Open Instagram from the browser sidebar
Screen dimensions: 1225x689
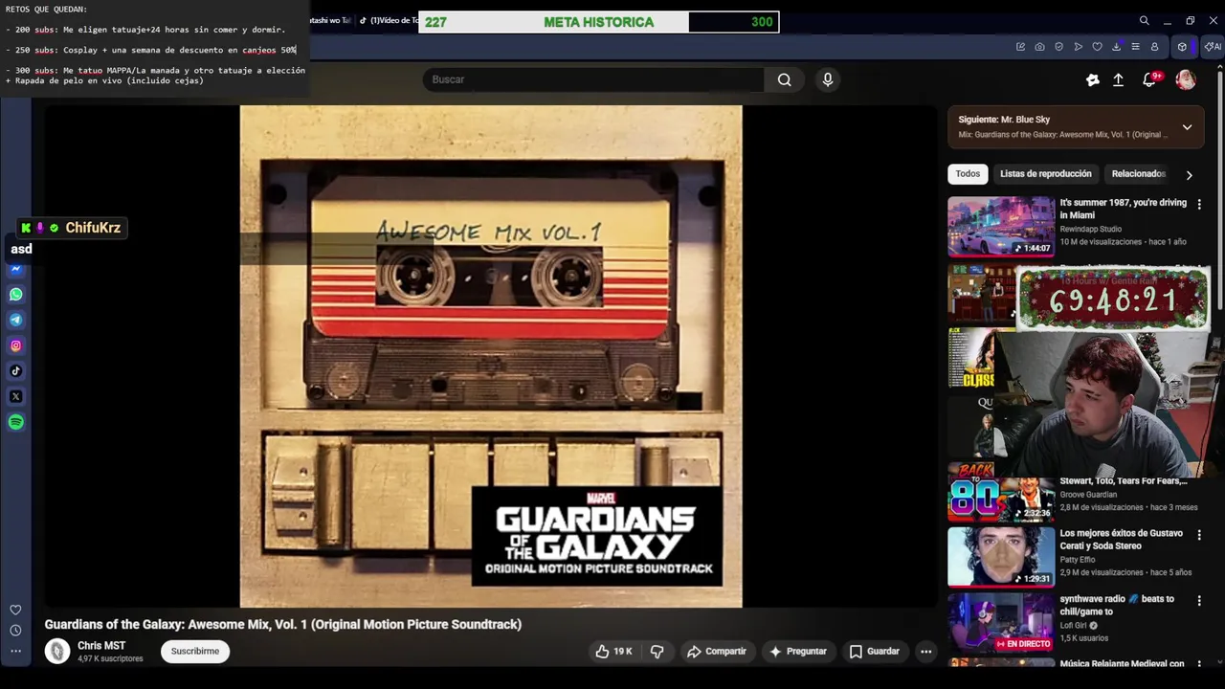pos(16,345)
